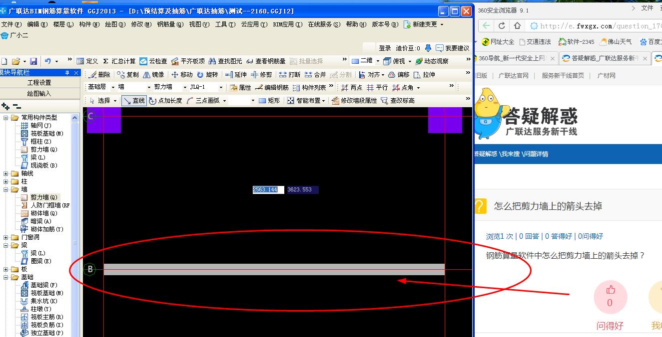Click the 删除 delete tool
The height and width of the screenshot is (337, 662).
pyautogui.click(x=99, y=75)
